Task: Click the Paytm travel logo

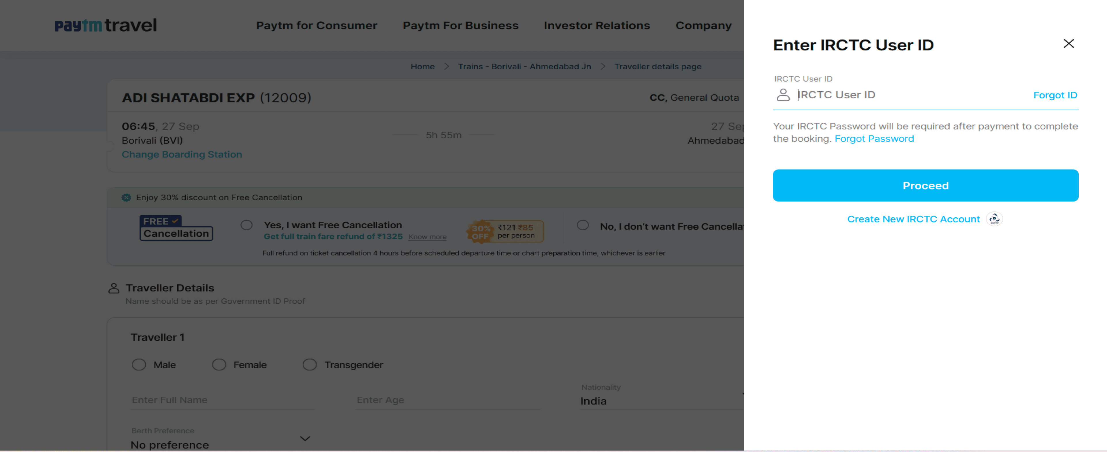Action: coord(106,25)
